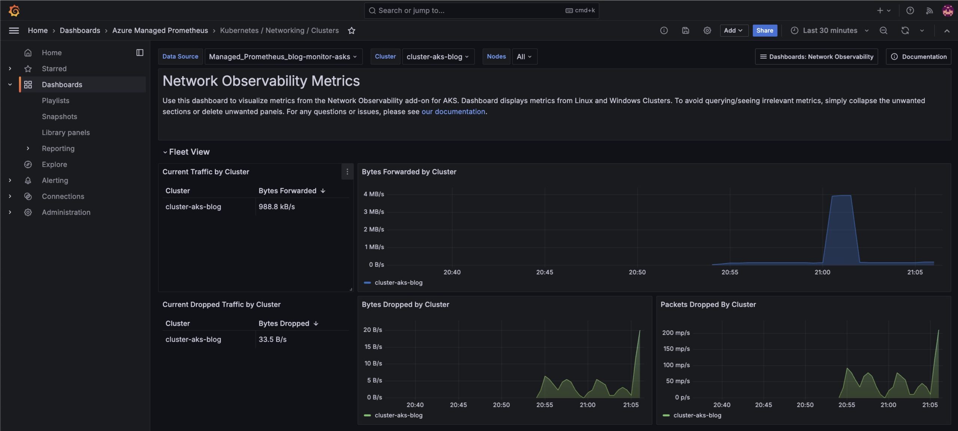Image resolution: width=958 pixels, height=431 pixels.
Task: Open the Data Source dropdown
Action: tap(283, 57)
